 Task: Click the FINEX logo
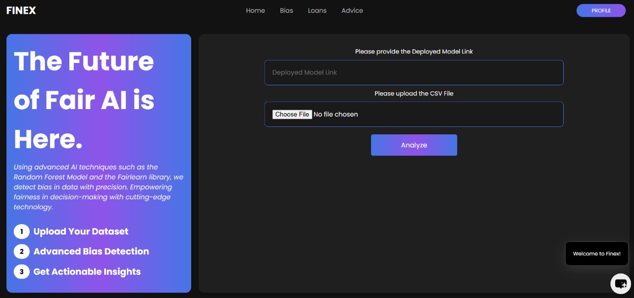(x=21, y=10)
